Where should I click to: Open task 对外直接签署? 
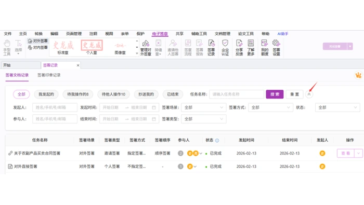[25, 167]
